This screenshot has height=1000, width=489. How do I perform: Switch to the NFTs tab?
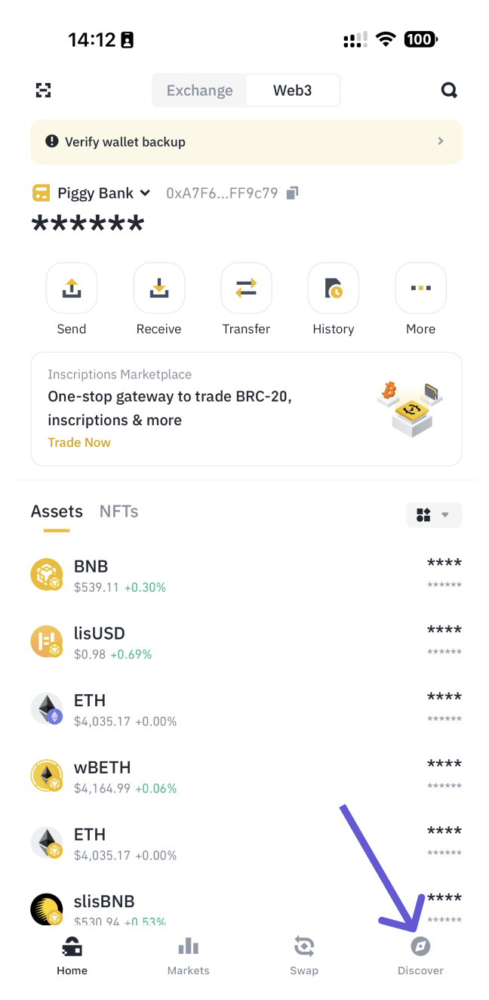(x=118, y=511)
